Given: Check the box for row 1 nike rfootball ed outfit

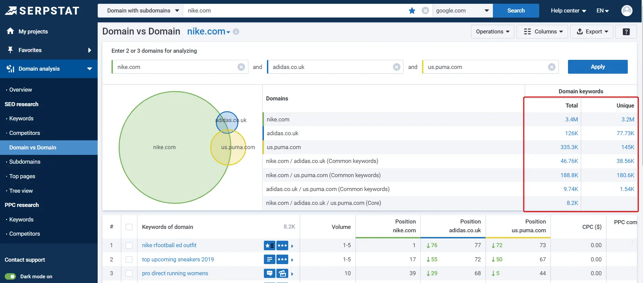Looking at the screenshot, I should click(129, 245).
